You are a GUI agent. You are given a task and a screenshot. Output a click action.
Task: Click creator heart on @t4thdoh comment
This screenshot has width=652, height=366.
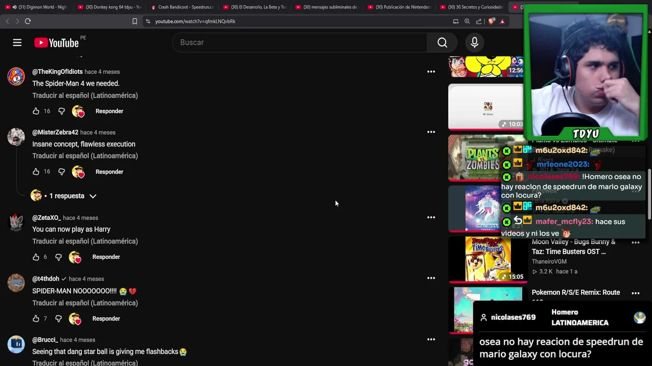point(75,319)
